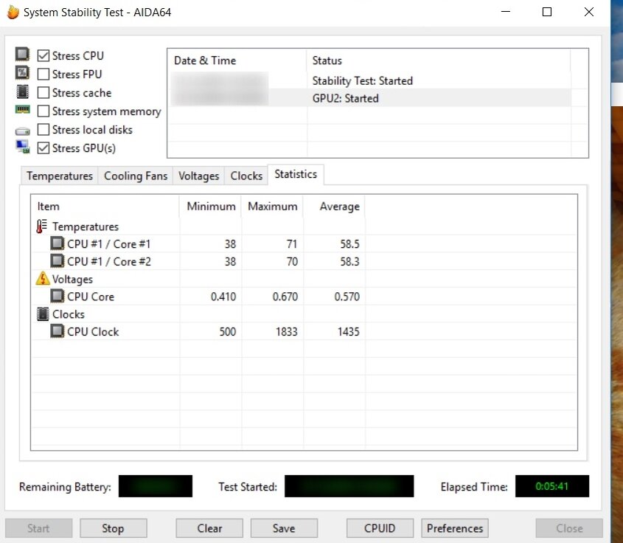Switch to the Temperatures tab
Screen dimensions: 623x543
60,176
